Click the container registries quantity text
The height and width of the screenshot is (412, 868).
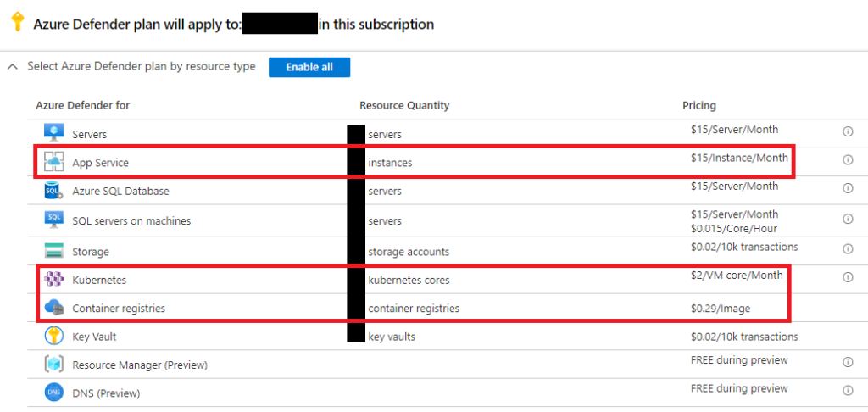(414, 309)
